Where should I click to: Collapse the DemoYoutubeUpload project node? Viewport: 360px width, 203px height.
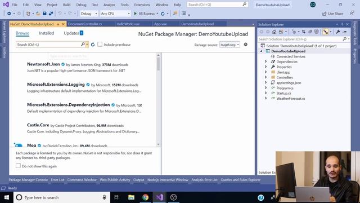pos(261,51)
